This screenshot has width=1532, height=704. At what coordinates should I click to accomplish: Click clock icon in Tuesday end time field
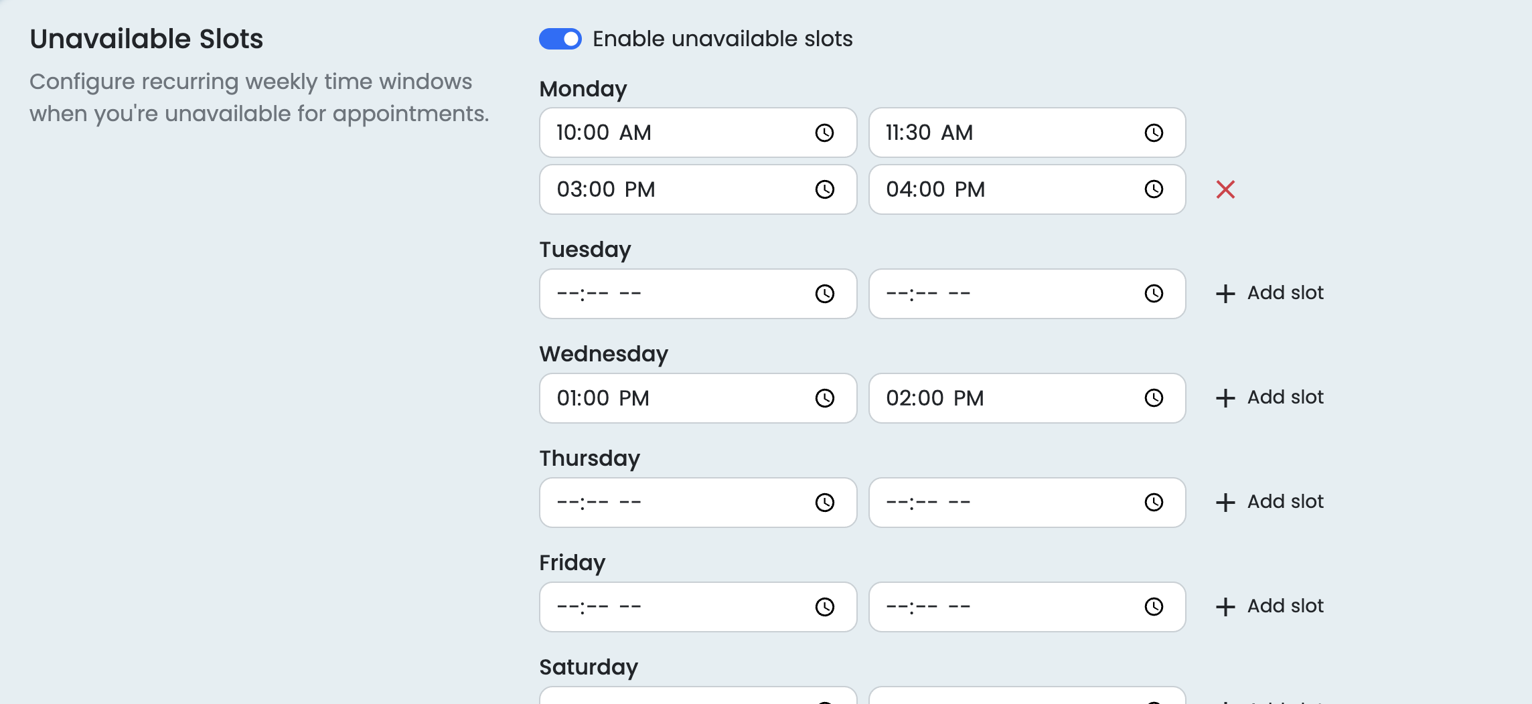1154,294
